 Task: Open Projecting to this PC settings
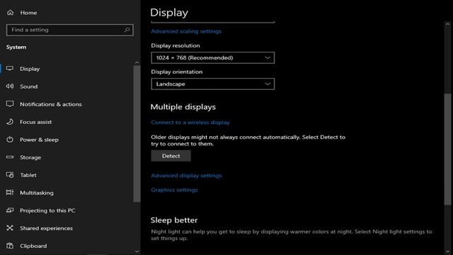[x=47, y=210]
